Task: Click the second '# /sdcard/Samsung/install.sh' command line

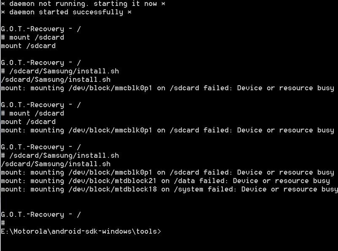Action: (60, 156)
